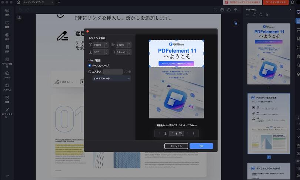Click the AI trial promotion banner button

tap(243, 2)
